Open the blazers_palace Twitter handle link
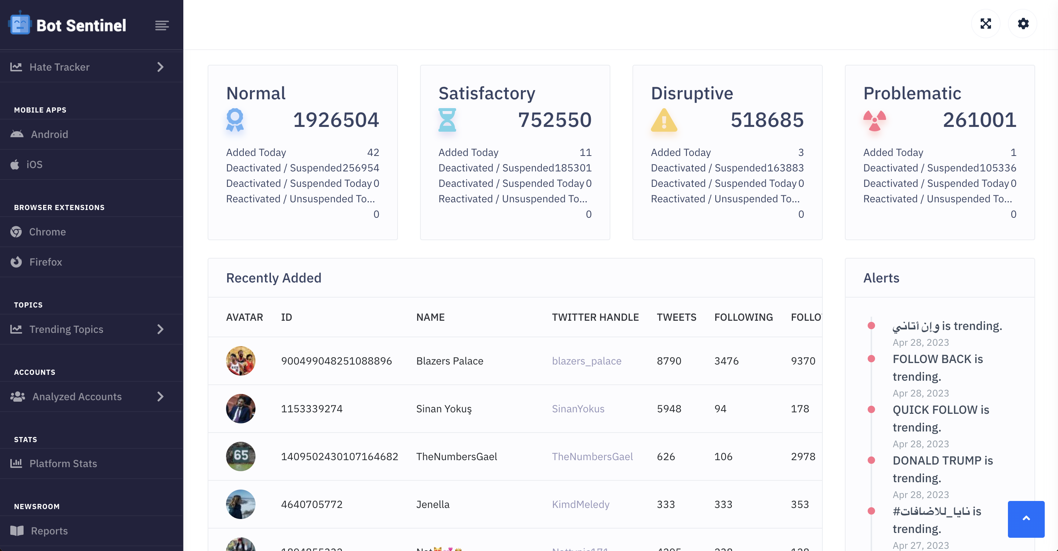This screenshot has width=1058, height=551. click(586, 361)
